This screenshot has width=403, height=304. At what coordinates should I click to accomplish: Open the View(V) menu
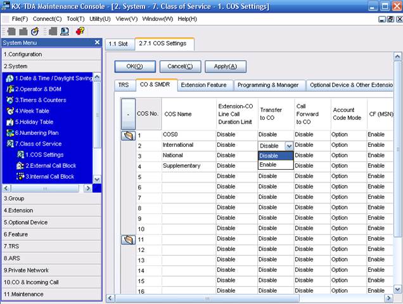127,19
